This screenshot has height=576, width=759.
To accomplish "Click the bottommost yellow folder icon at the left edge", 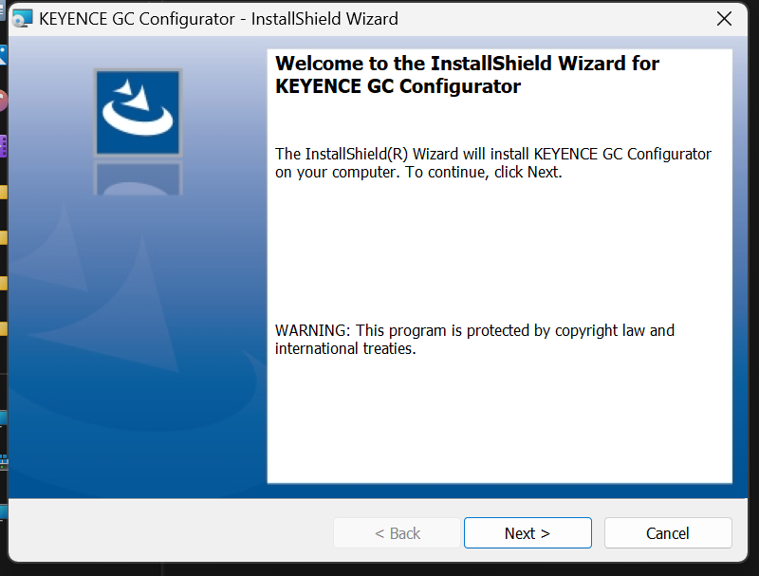I will (x=4, y=328).
